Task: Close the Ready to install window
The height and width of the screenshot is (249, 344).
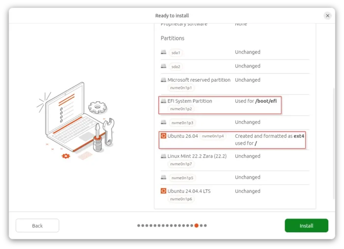Action: pos(327,16)
